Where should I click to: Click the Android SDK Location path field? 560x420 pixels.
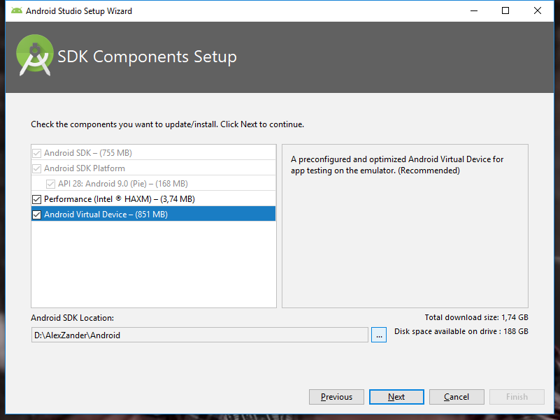coord(199,335)
